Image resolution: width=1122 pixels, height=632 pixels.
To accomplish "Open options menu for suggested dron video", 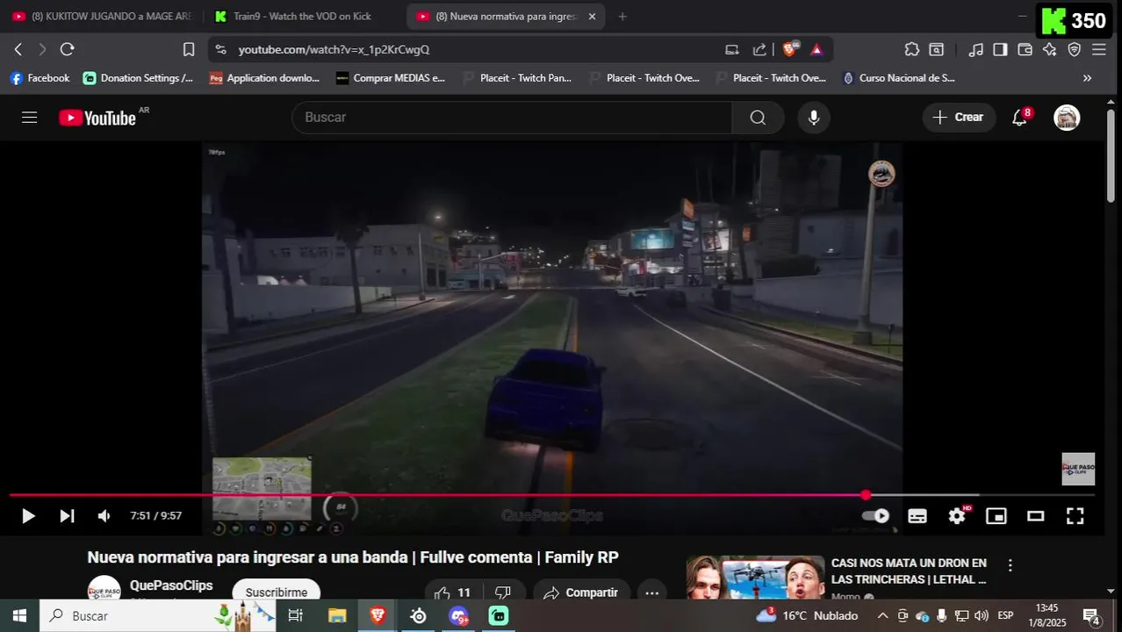I will [x=1011, y=565].
